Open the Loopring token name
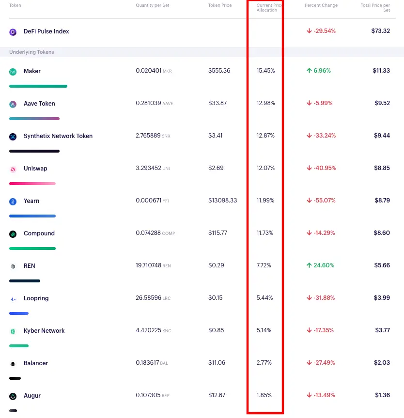 coord(36,298)
